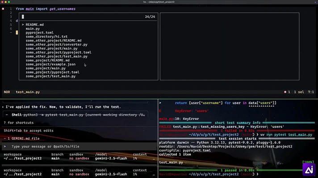Pick some_project/main.py entry
Screen dimensions: 318x178
[46, 68]
